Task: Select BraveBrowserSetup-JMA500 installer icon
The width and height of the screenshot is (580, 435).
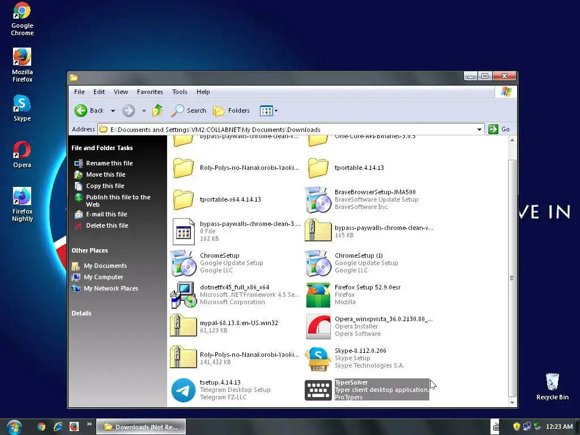Action: click(x=318, y=200)
